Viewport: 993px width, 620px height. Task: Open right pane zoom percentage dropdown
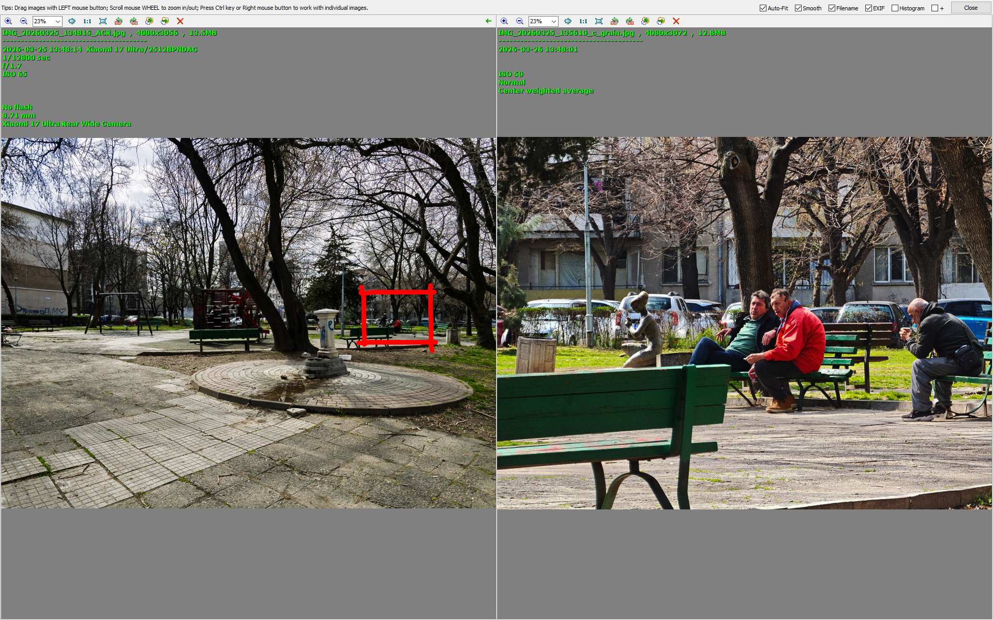[x=553, y=21]
